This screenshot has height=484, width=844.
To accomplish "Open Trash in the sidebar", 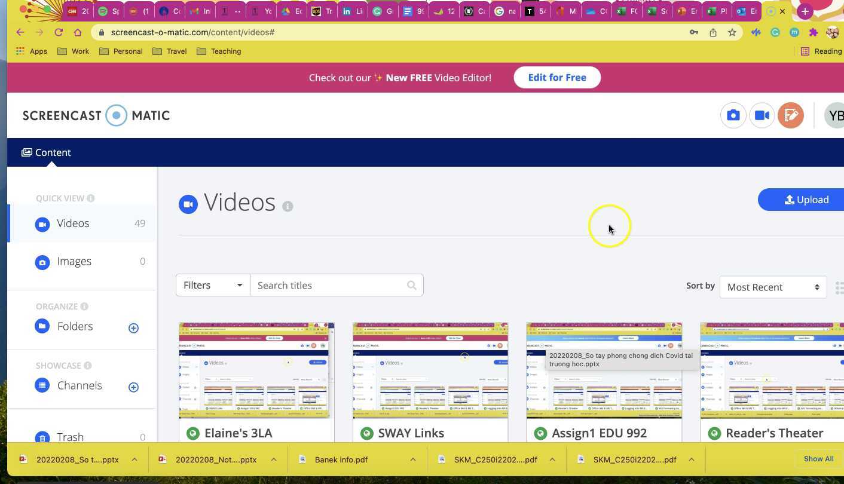I will point(70,437).
